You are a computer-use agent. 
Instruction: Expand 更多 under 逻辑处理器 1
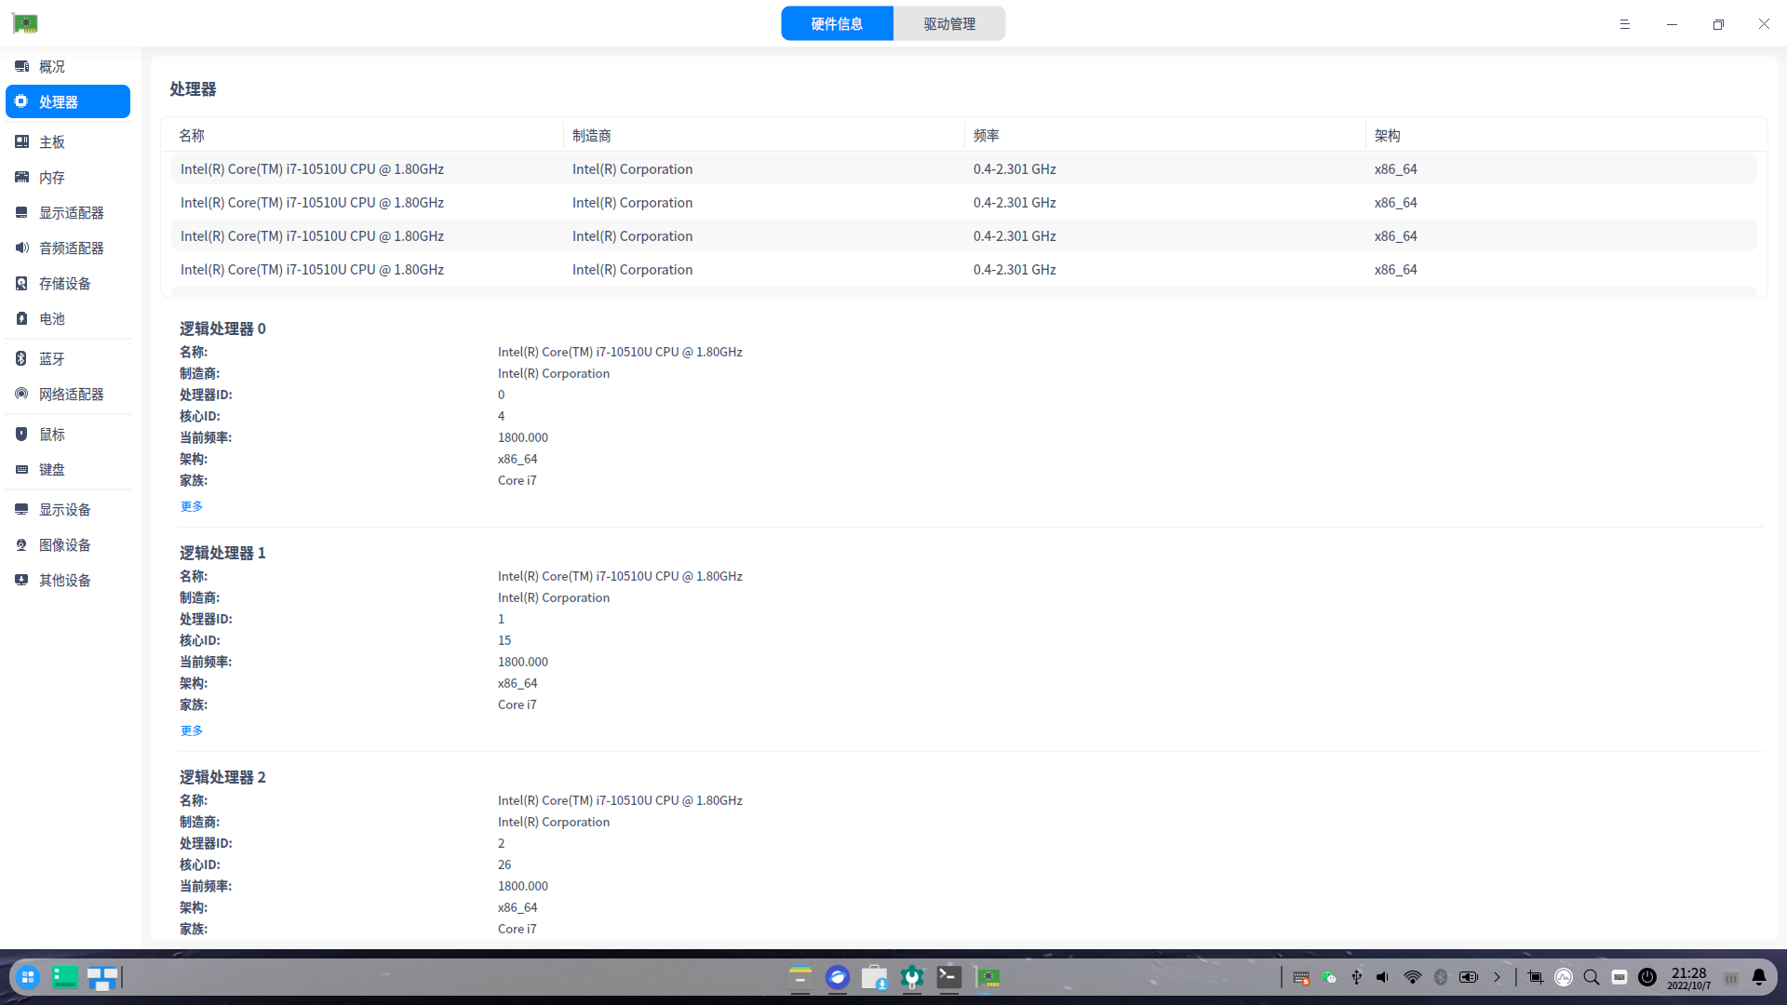coord(192,730)
